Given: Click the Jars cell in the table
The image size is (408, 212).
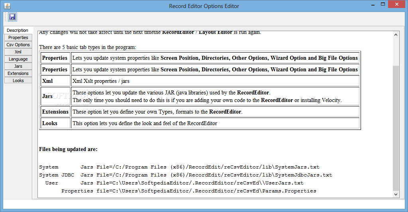Looking at the screenshot, I should coord(55,96).
